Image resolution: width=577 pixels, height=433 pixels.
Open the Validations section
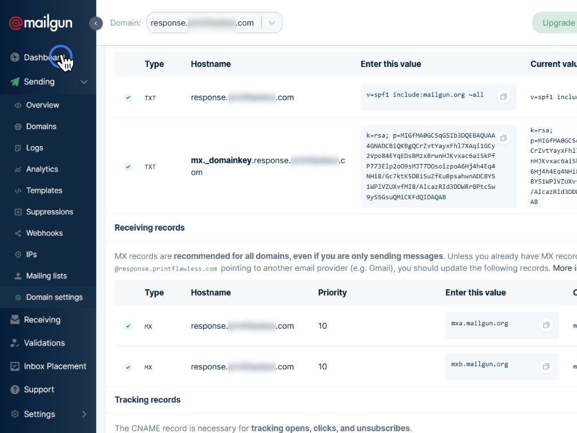[x=44, y=343]
